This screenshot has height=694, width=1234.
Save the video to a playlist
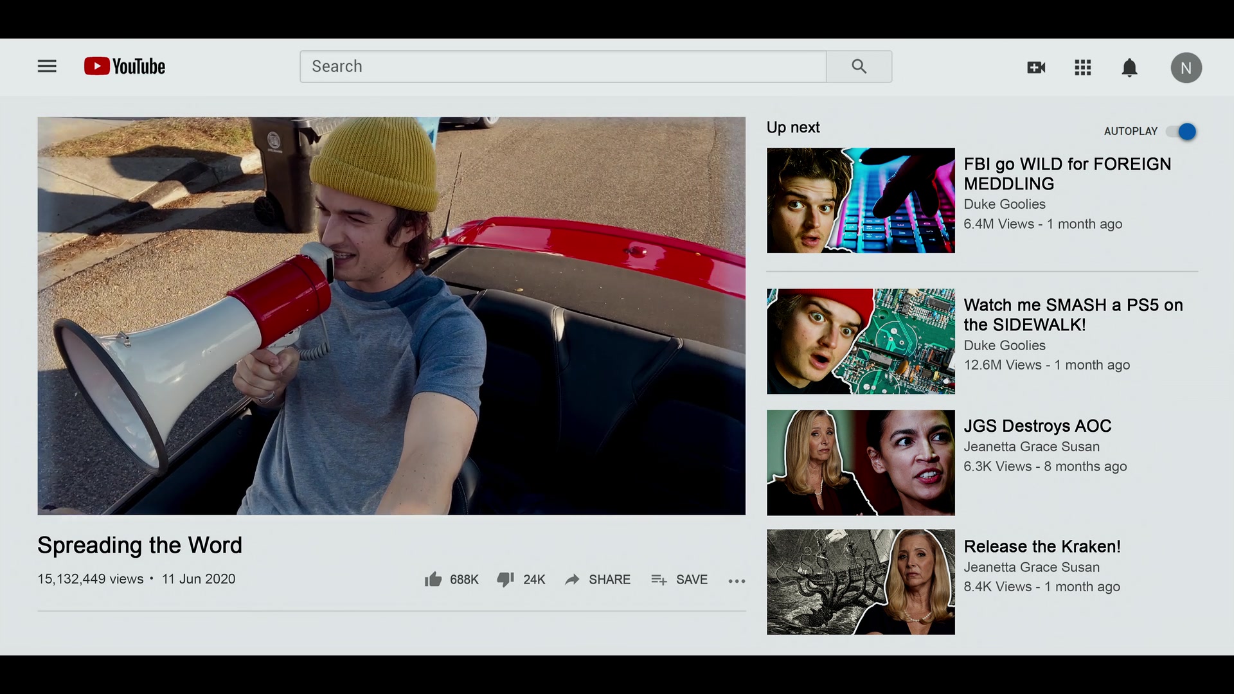679,580
